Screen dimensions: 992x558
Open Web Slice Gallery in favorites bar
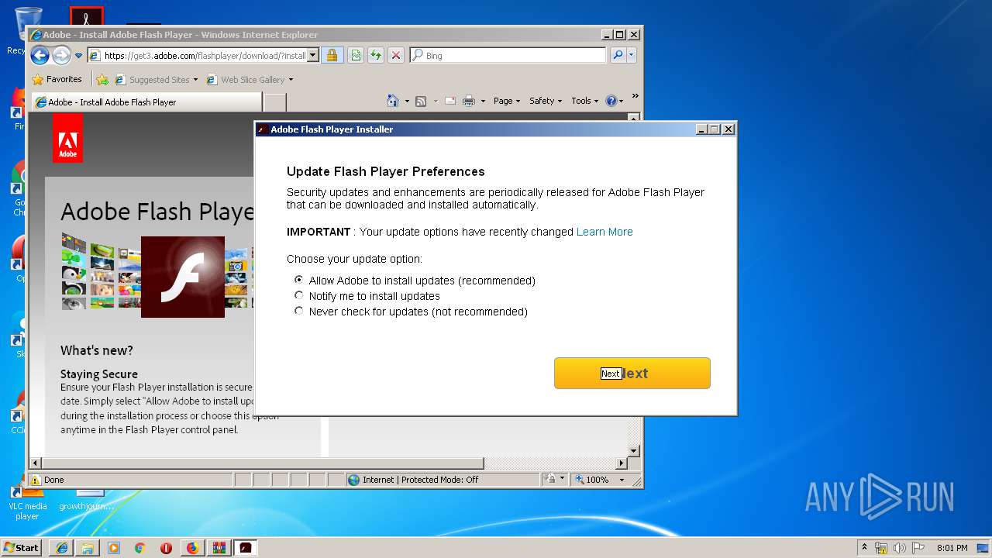coord(250,79)
